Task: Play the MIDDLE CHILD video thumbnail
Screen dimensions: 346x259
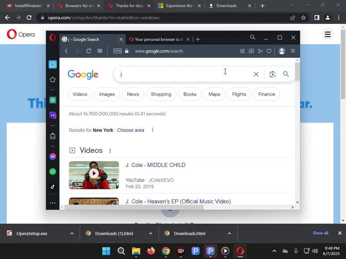Action: (x=94, y=175)
